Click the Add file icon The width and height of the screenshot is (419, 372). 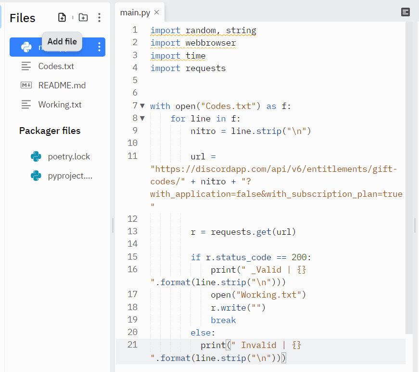[62, 18]
